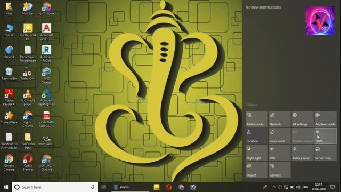Open the vijay user folder icon
Screen dimensions: 341x192
click(9, 9)
